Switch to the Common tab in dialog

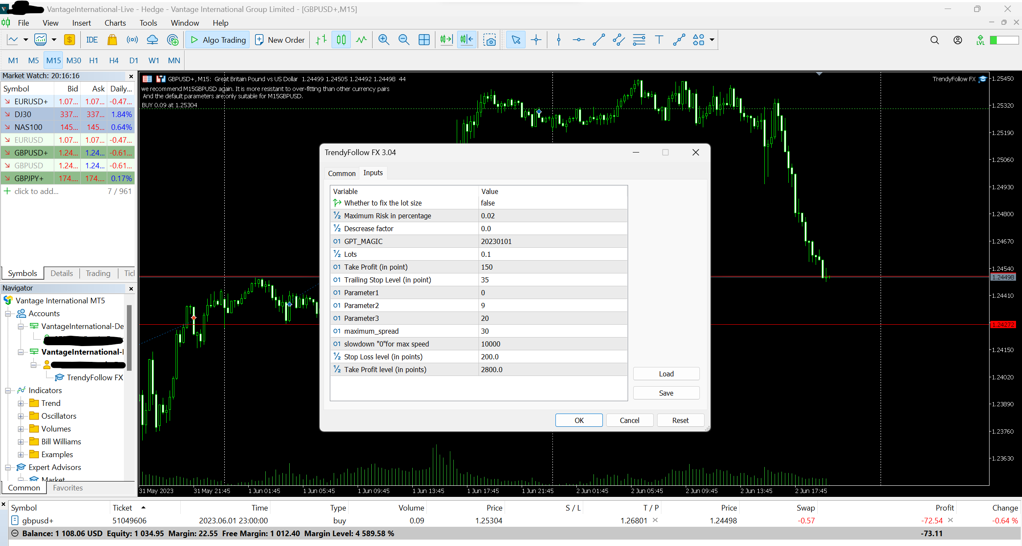(x=341, y=173)
